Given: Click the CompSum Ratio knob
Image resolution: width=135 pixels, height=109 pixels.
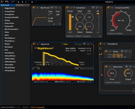Looking at the screenshot, I should point(80,17).
